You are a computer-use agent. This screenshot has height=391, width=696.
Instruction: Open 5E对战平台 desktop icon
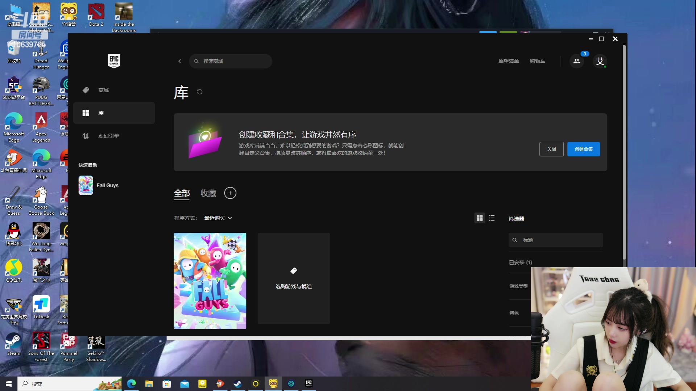[14, 88]
